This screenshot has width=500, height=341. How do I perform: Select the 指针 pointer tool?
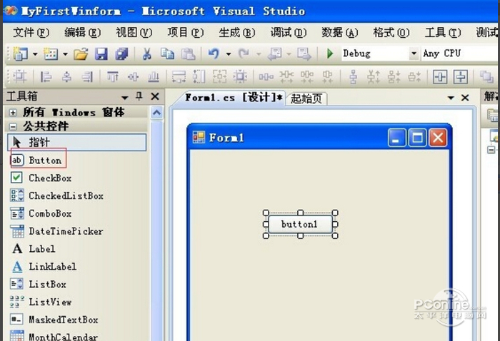[x=77, y=142]
